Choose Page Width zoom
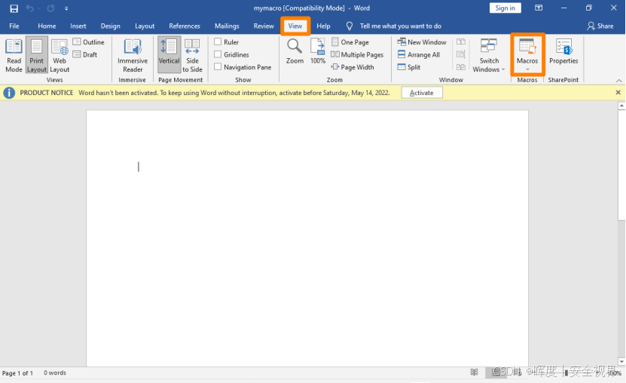This screenshot has width=626, height=383. (x=353, y=67)
